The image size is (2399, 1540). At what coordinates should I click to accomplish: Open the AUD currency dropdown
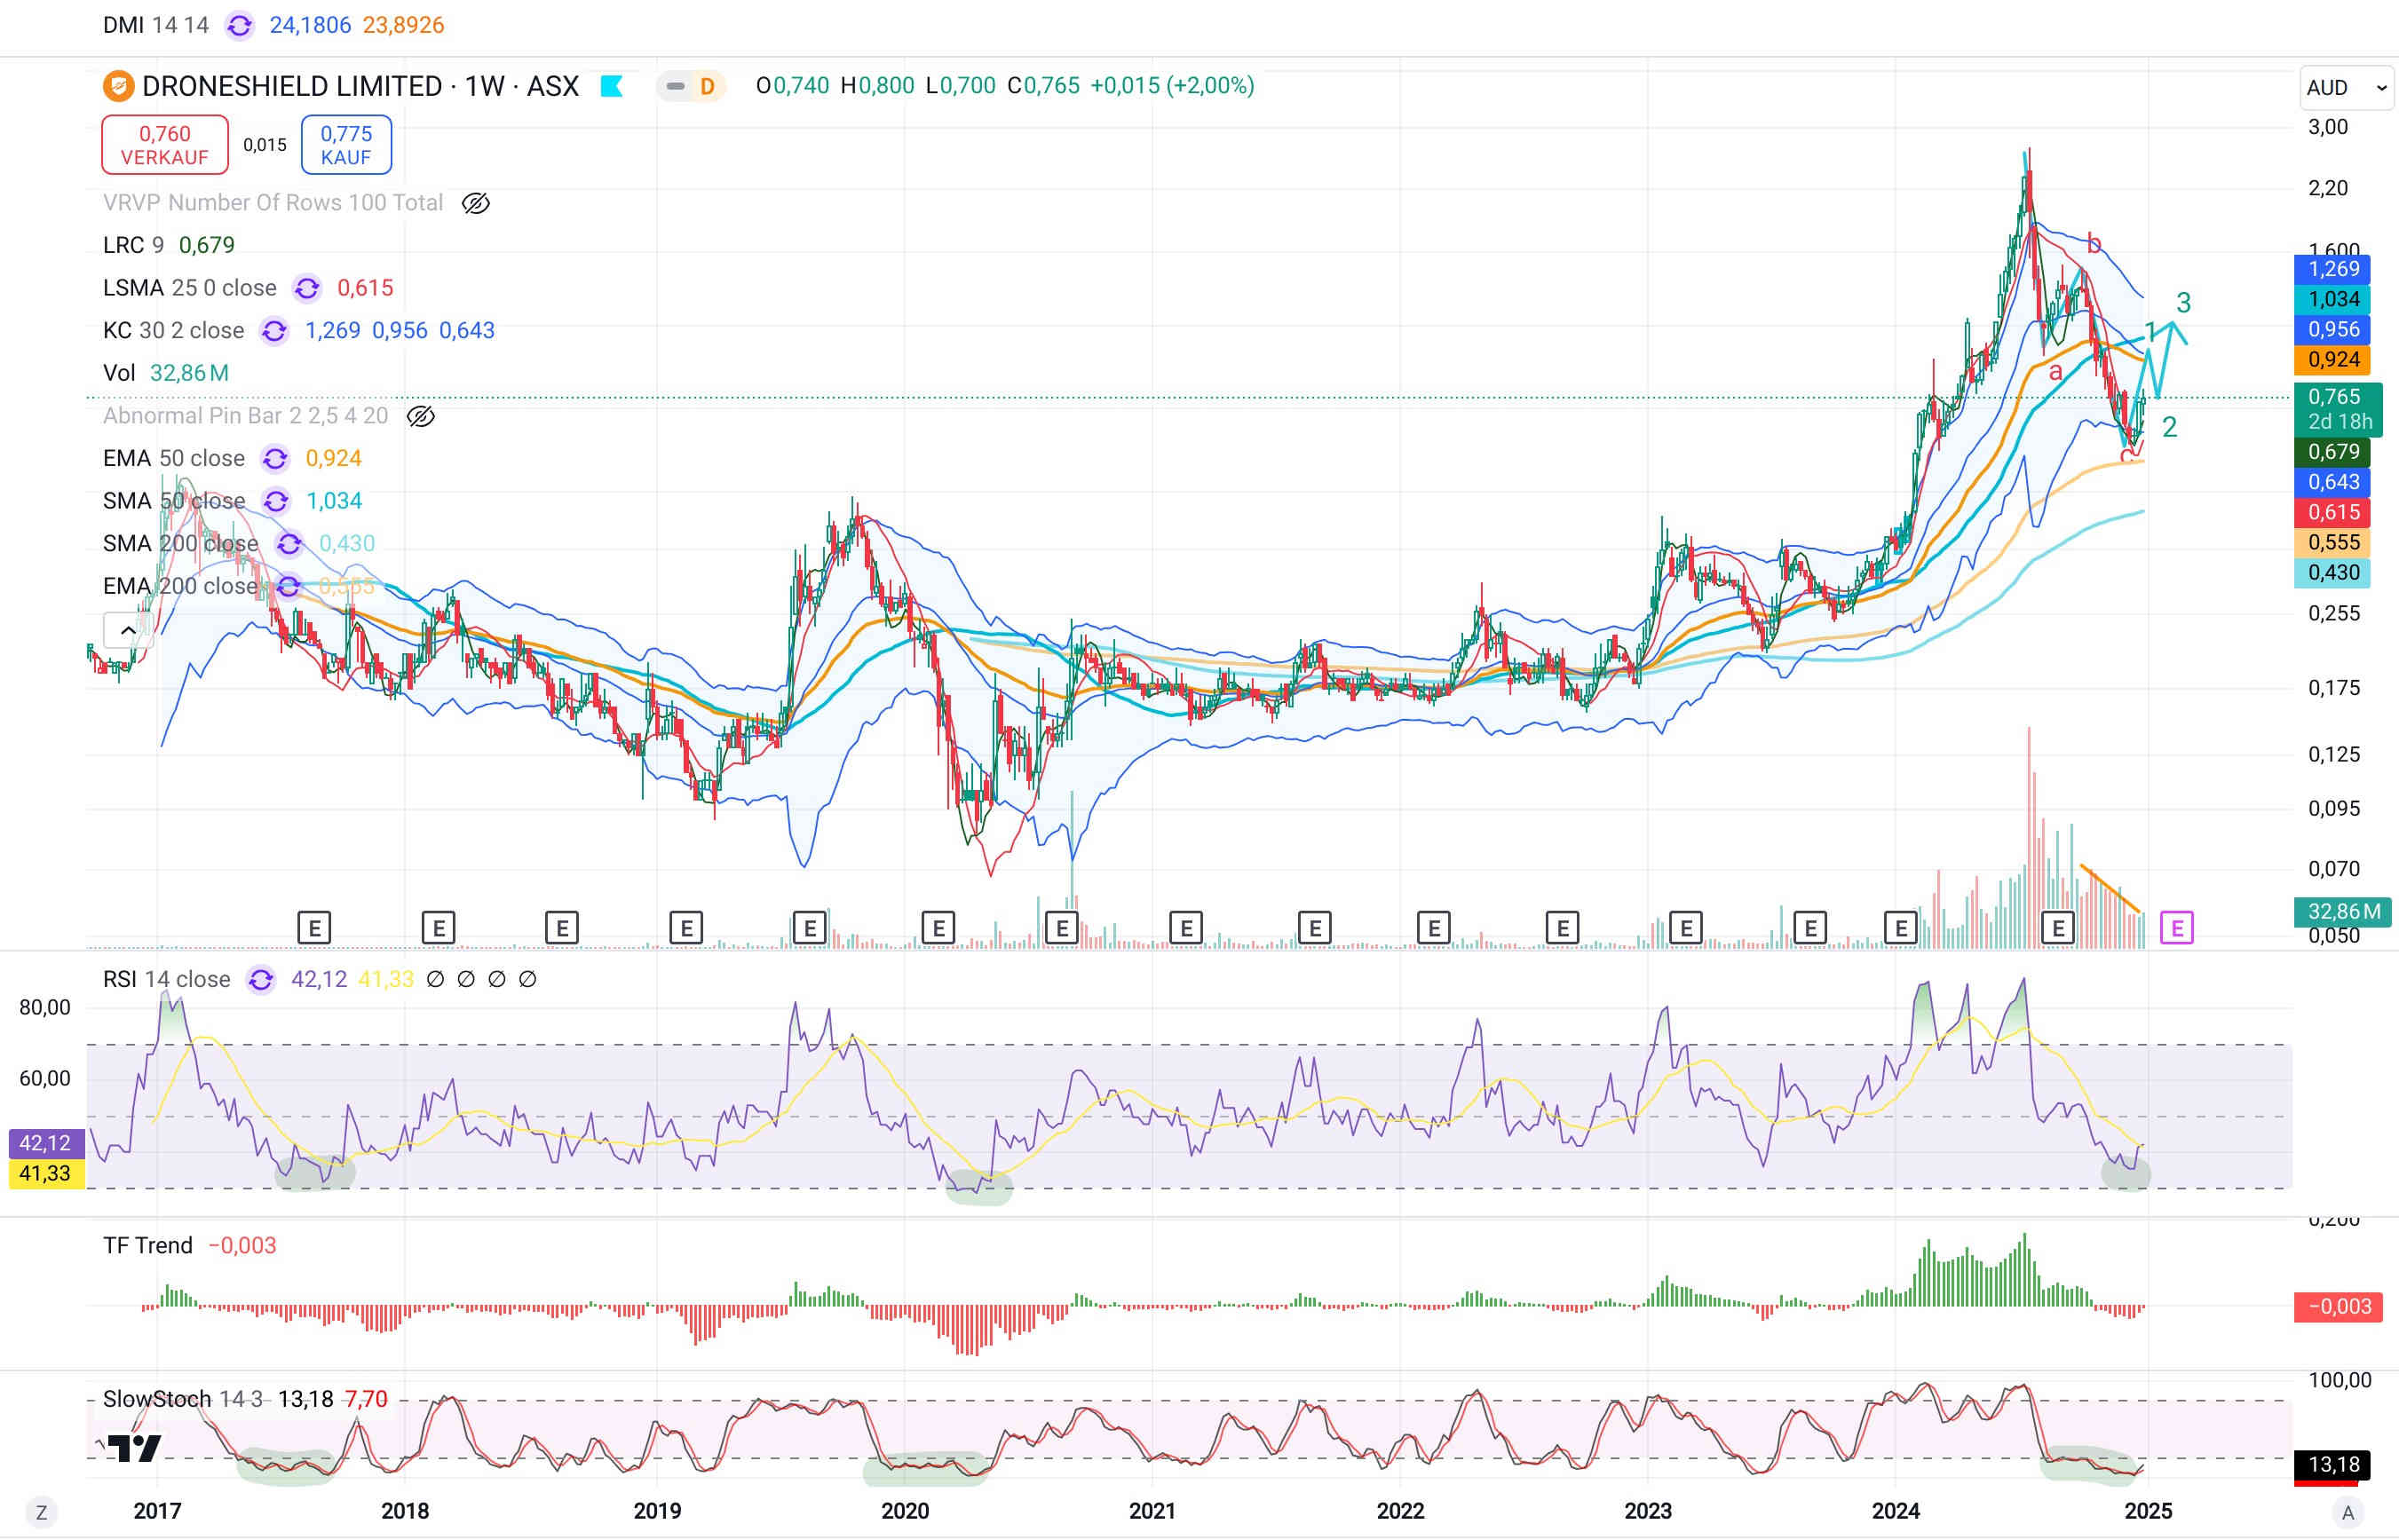click(2346, 88)
